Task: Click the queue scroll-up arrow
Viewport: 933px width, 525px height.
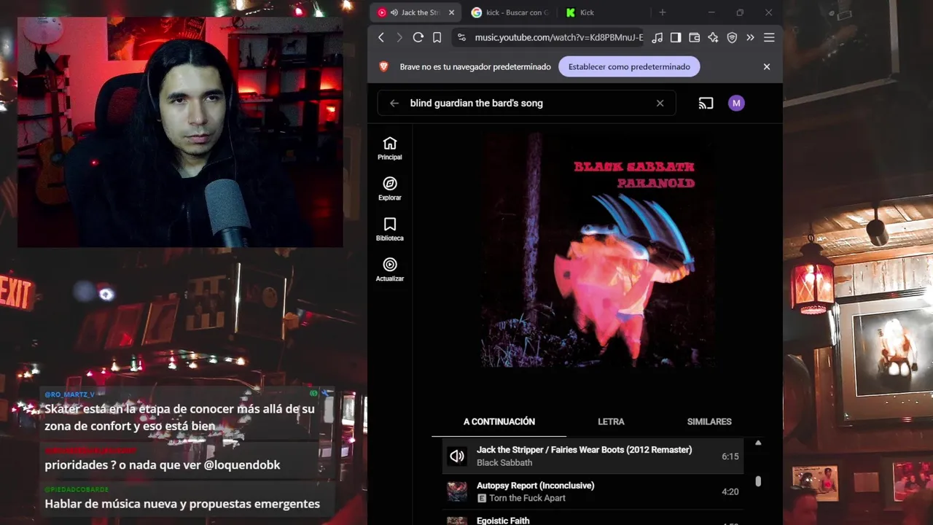Action: click(x=758, y=443)
